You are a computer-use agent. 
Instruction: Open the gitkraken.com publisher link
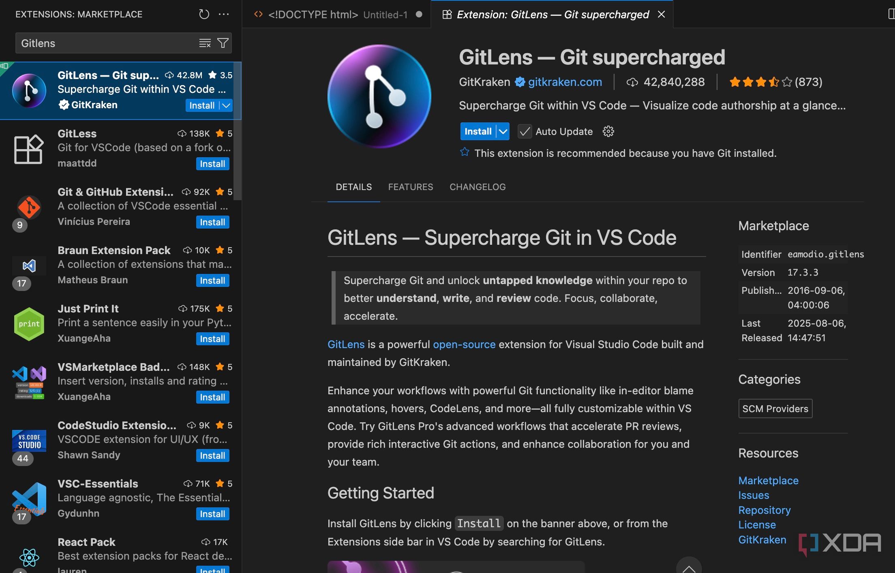pos(565,82)
